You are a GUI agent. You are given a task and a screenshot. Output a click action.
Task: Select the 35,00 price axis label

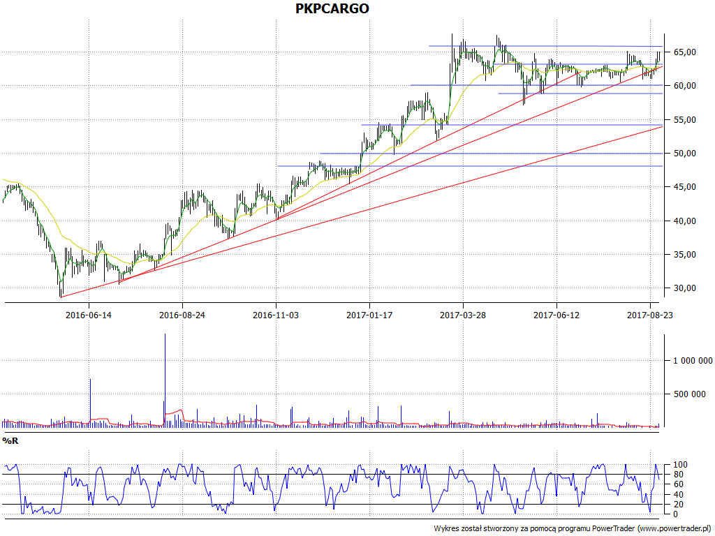pyautogui.click(x=685, y=255)
